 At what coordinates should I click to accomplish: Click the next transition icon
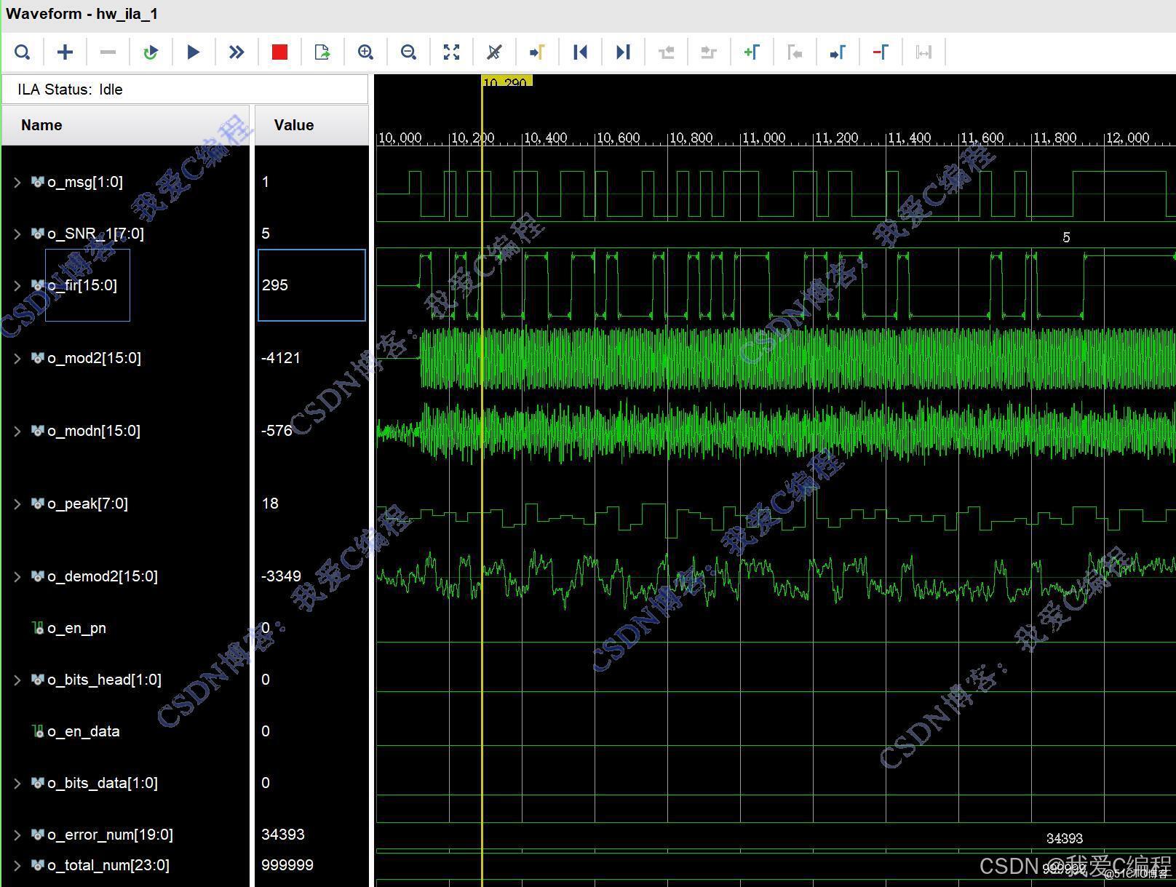(x=709, y=52)
